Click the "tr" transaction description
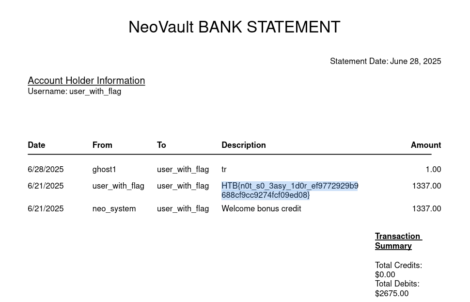 [x=224, y=170]
